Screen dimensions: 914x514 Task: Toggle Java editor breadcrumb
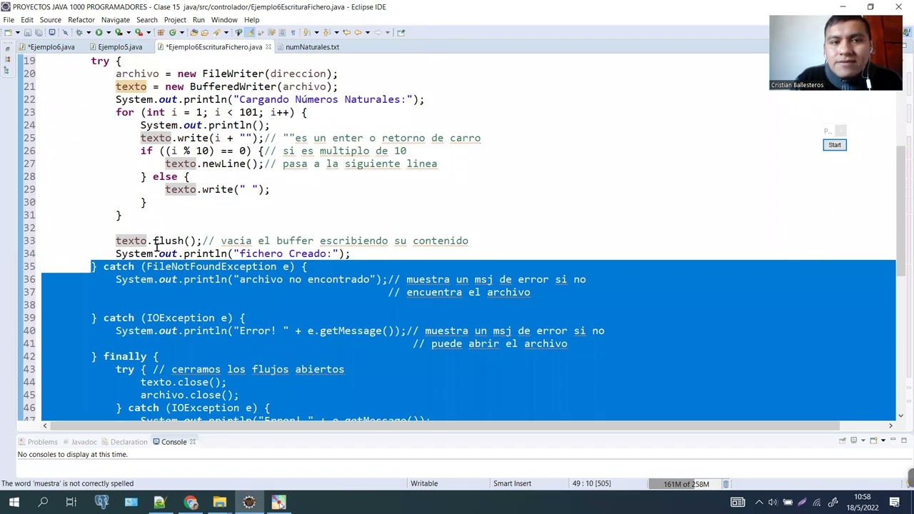[238, 32]
